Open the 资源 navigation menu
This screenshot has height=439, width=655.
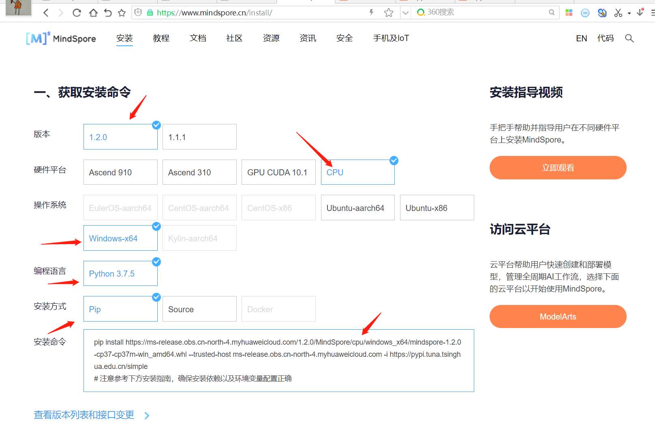(271, 38)
